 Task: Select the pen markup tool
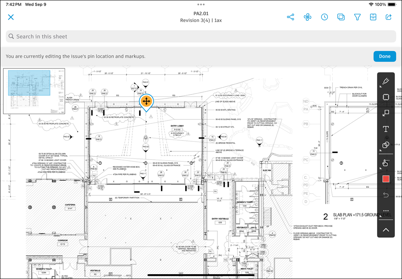pyautogui.click(x=386, y=82)
